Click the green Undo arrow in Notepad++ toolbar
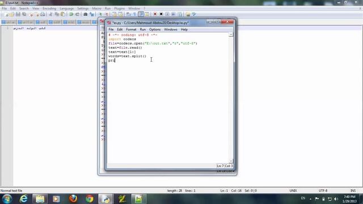The image size is (363, 204). tap(71, 14)
